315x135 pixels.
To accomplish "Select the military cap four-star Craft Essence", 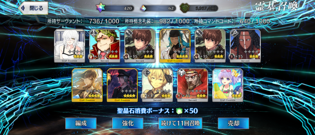I will point(122,85).
